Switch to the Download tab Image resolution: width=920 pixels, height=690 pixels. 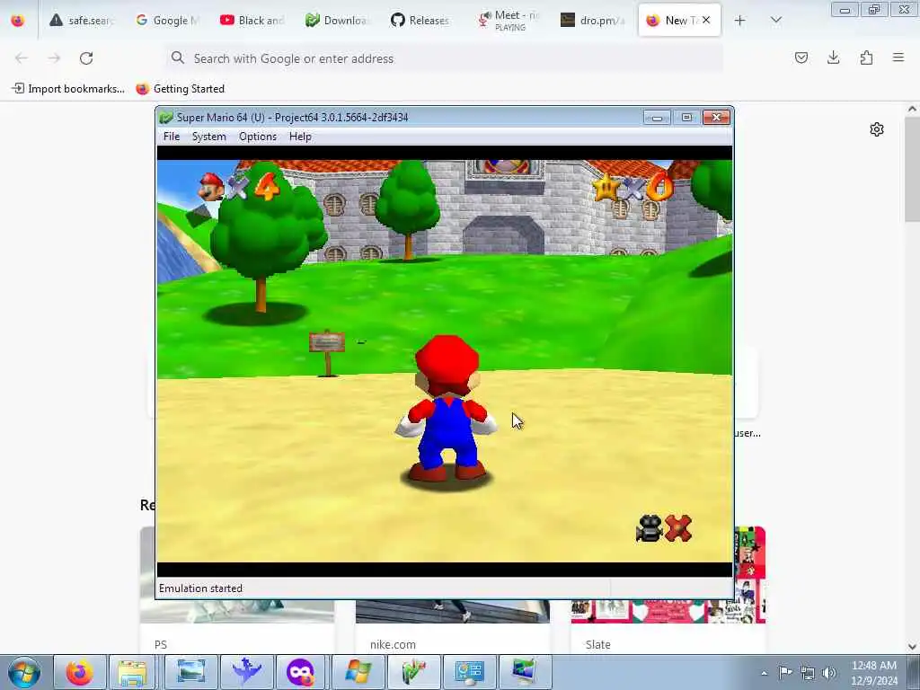click(337, 21)
